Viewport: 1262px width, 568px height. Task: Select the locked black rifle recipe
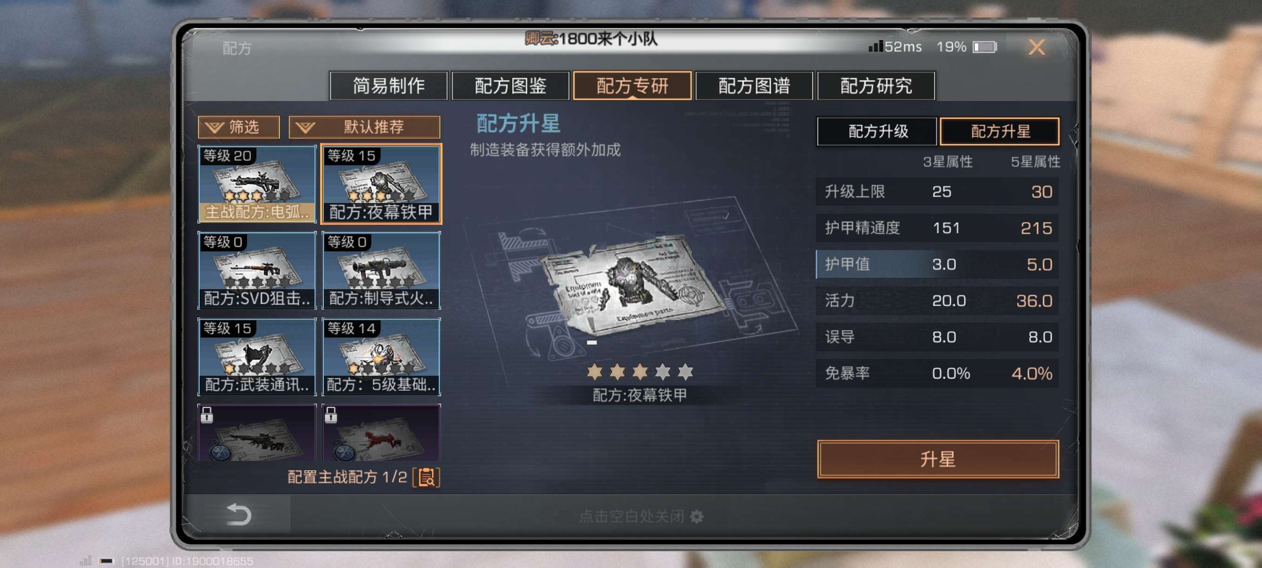(257, 433)
